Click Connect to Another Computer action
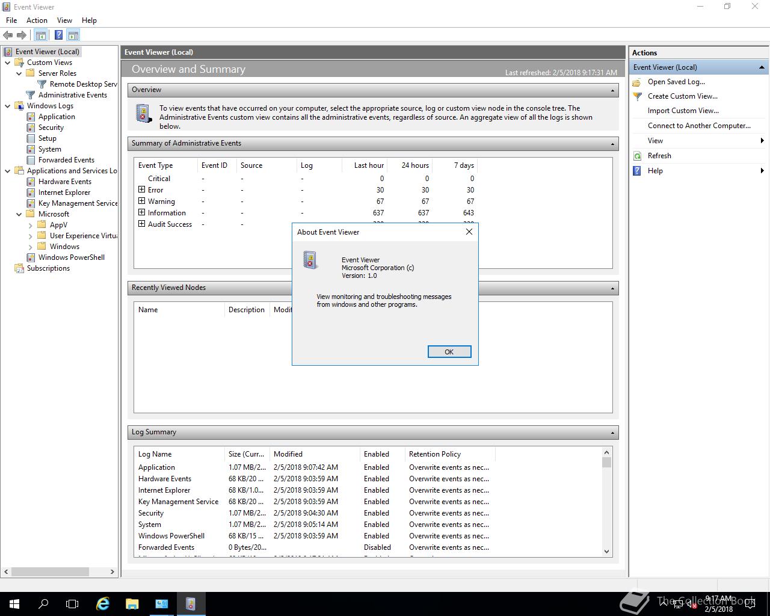The width and height of the screenshot is (770, 616). pos(699,126)
